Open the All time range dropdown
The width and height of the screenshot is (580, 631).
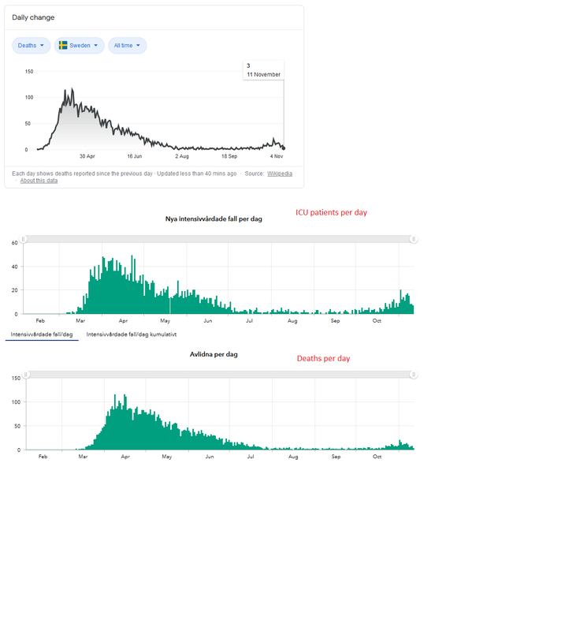point(127,46)
